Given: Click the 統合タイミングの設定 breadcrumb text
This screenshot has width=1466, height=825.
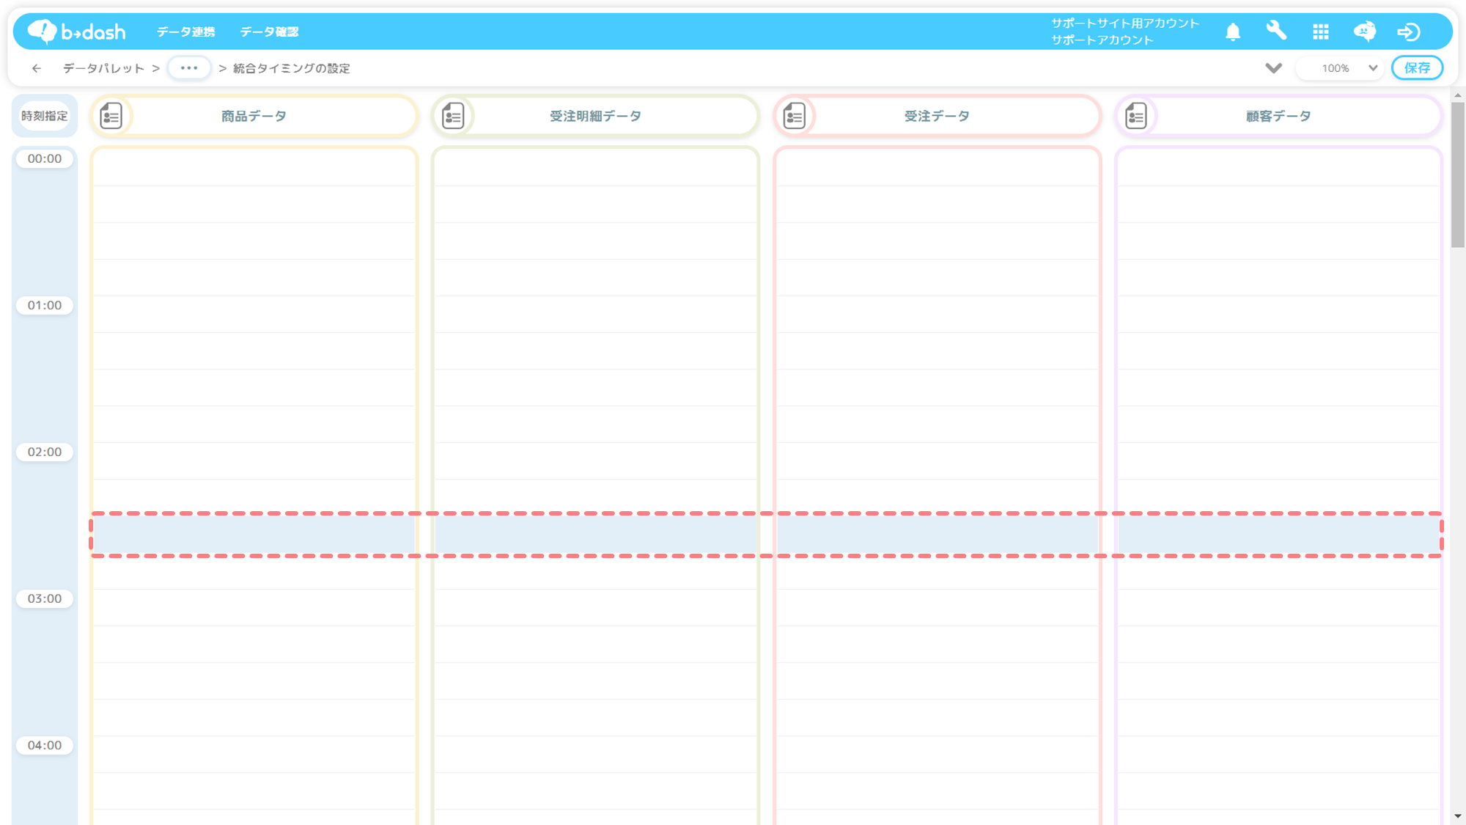Looking at the screenshot, I should [x=292, y=68].
